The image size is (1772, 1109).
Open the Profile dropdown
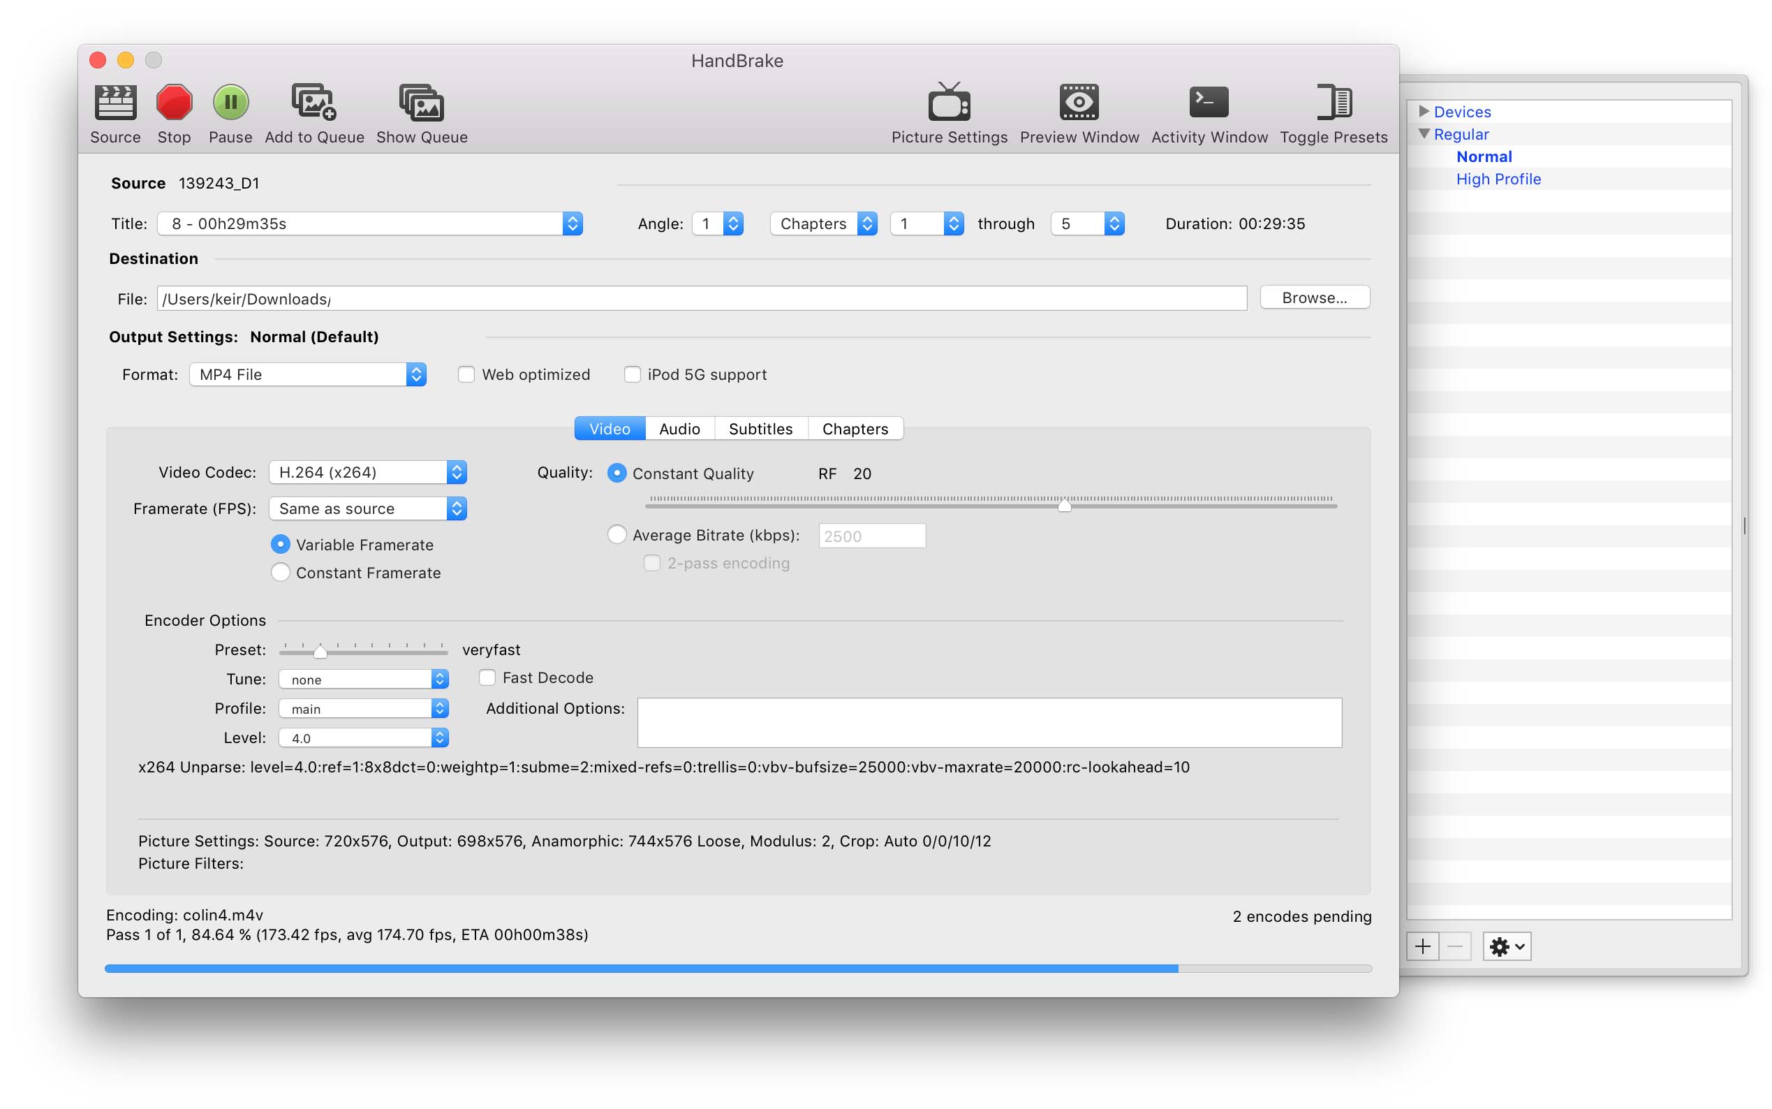point(364,709)
